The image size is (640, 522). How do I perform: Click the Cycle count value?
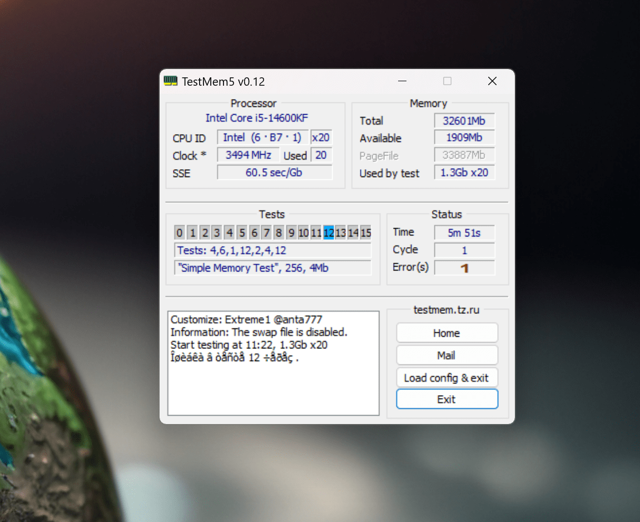pyautogui.click(x=464, y=250)
